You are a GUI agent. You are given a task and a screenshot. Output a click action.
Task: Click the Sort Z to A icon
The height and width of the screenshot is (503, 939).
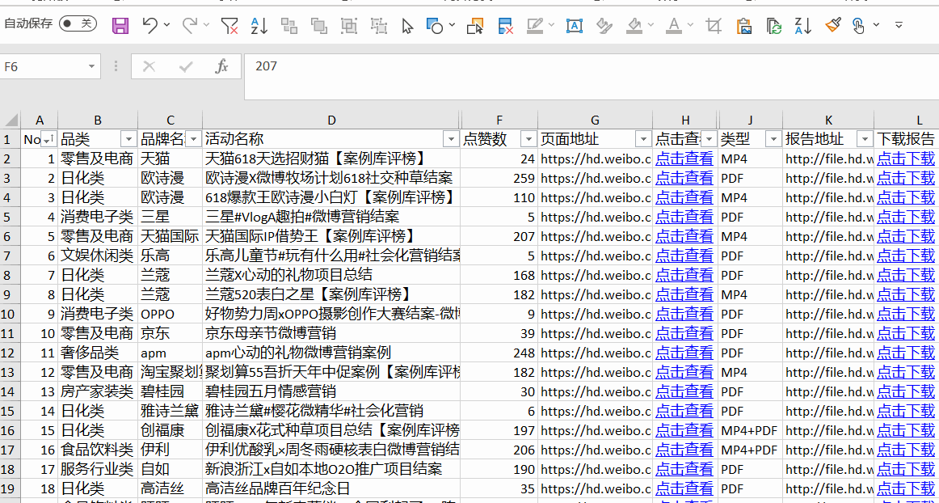click(802, 25)
